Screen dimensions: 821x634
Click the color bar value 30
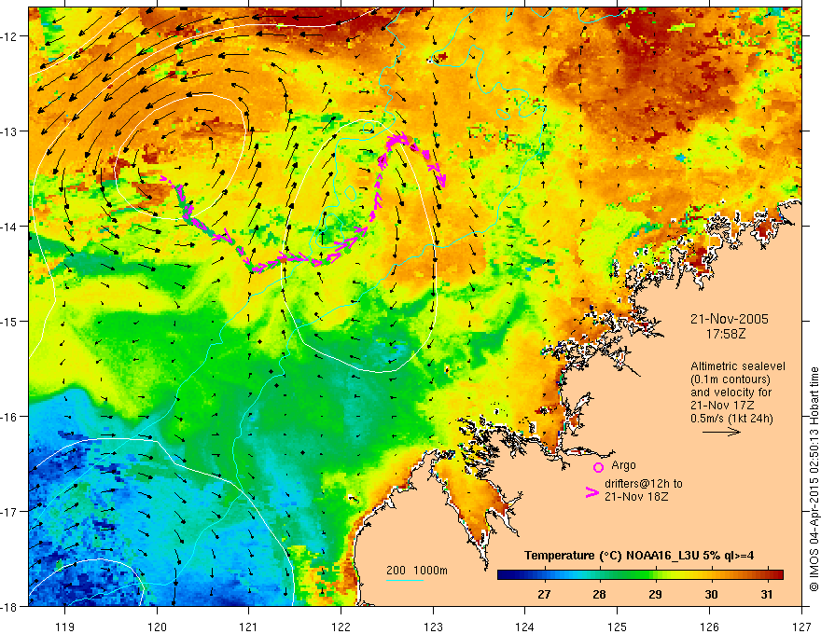711,594
